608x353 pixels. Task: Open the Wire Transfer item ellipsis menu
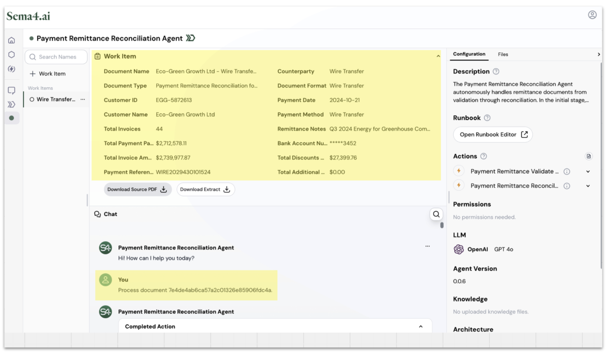point(83,99)
